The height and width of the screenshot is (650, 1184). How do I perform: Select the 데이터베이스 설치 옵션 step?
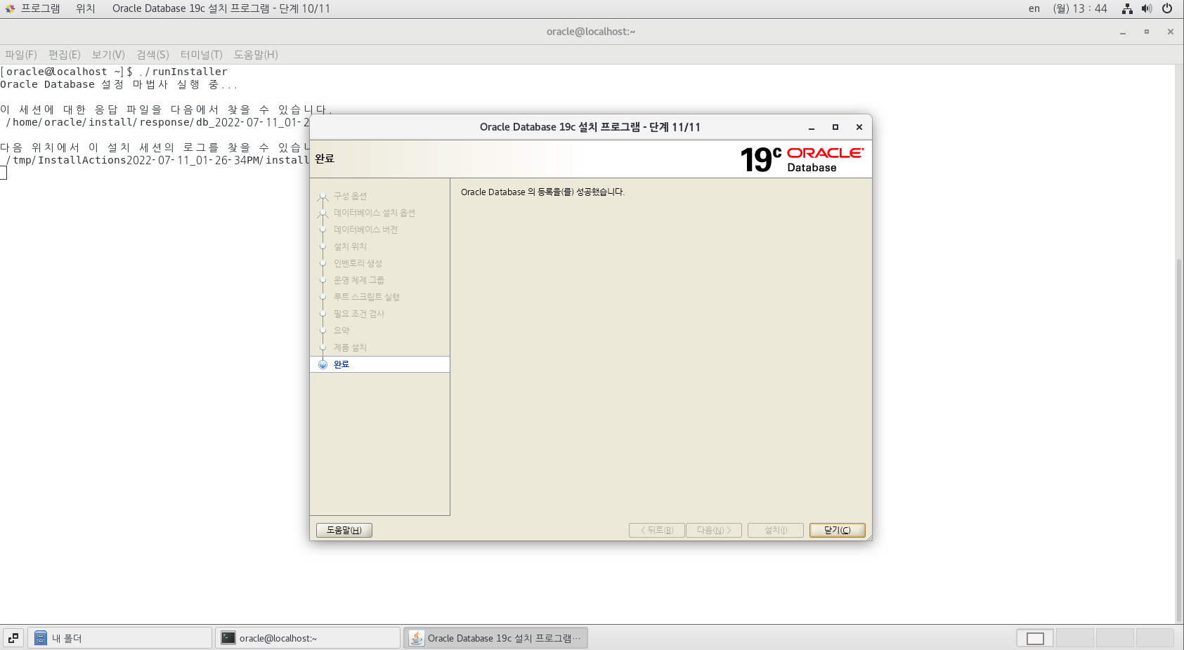375,213
